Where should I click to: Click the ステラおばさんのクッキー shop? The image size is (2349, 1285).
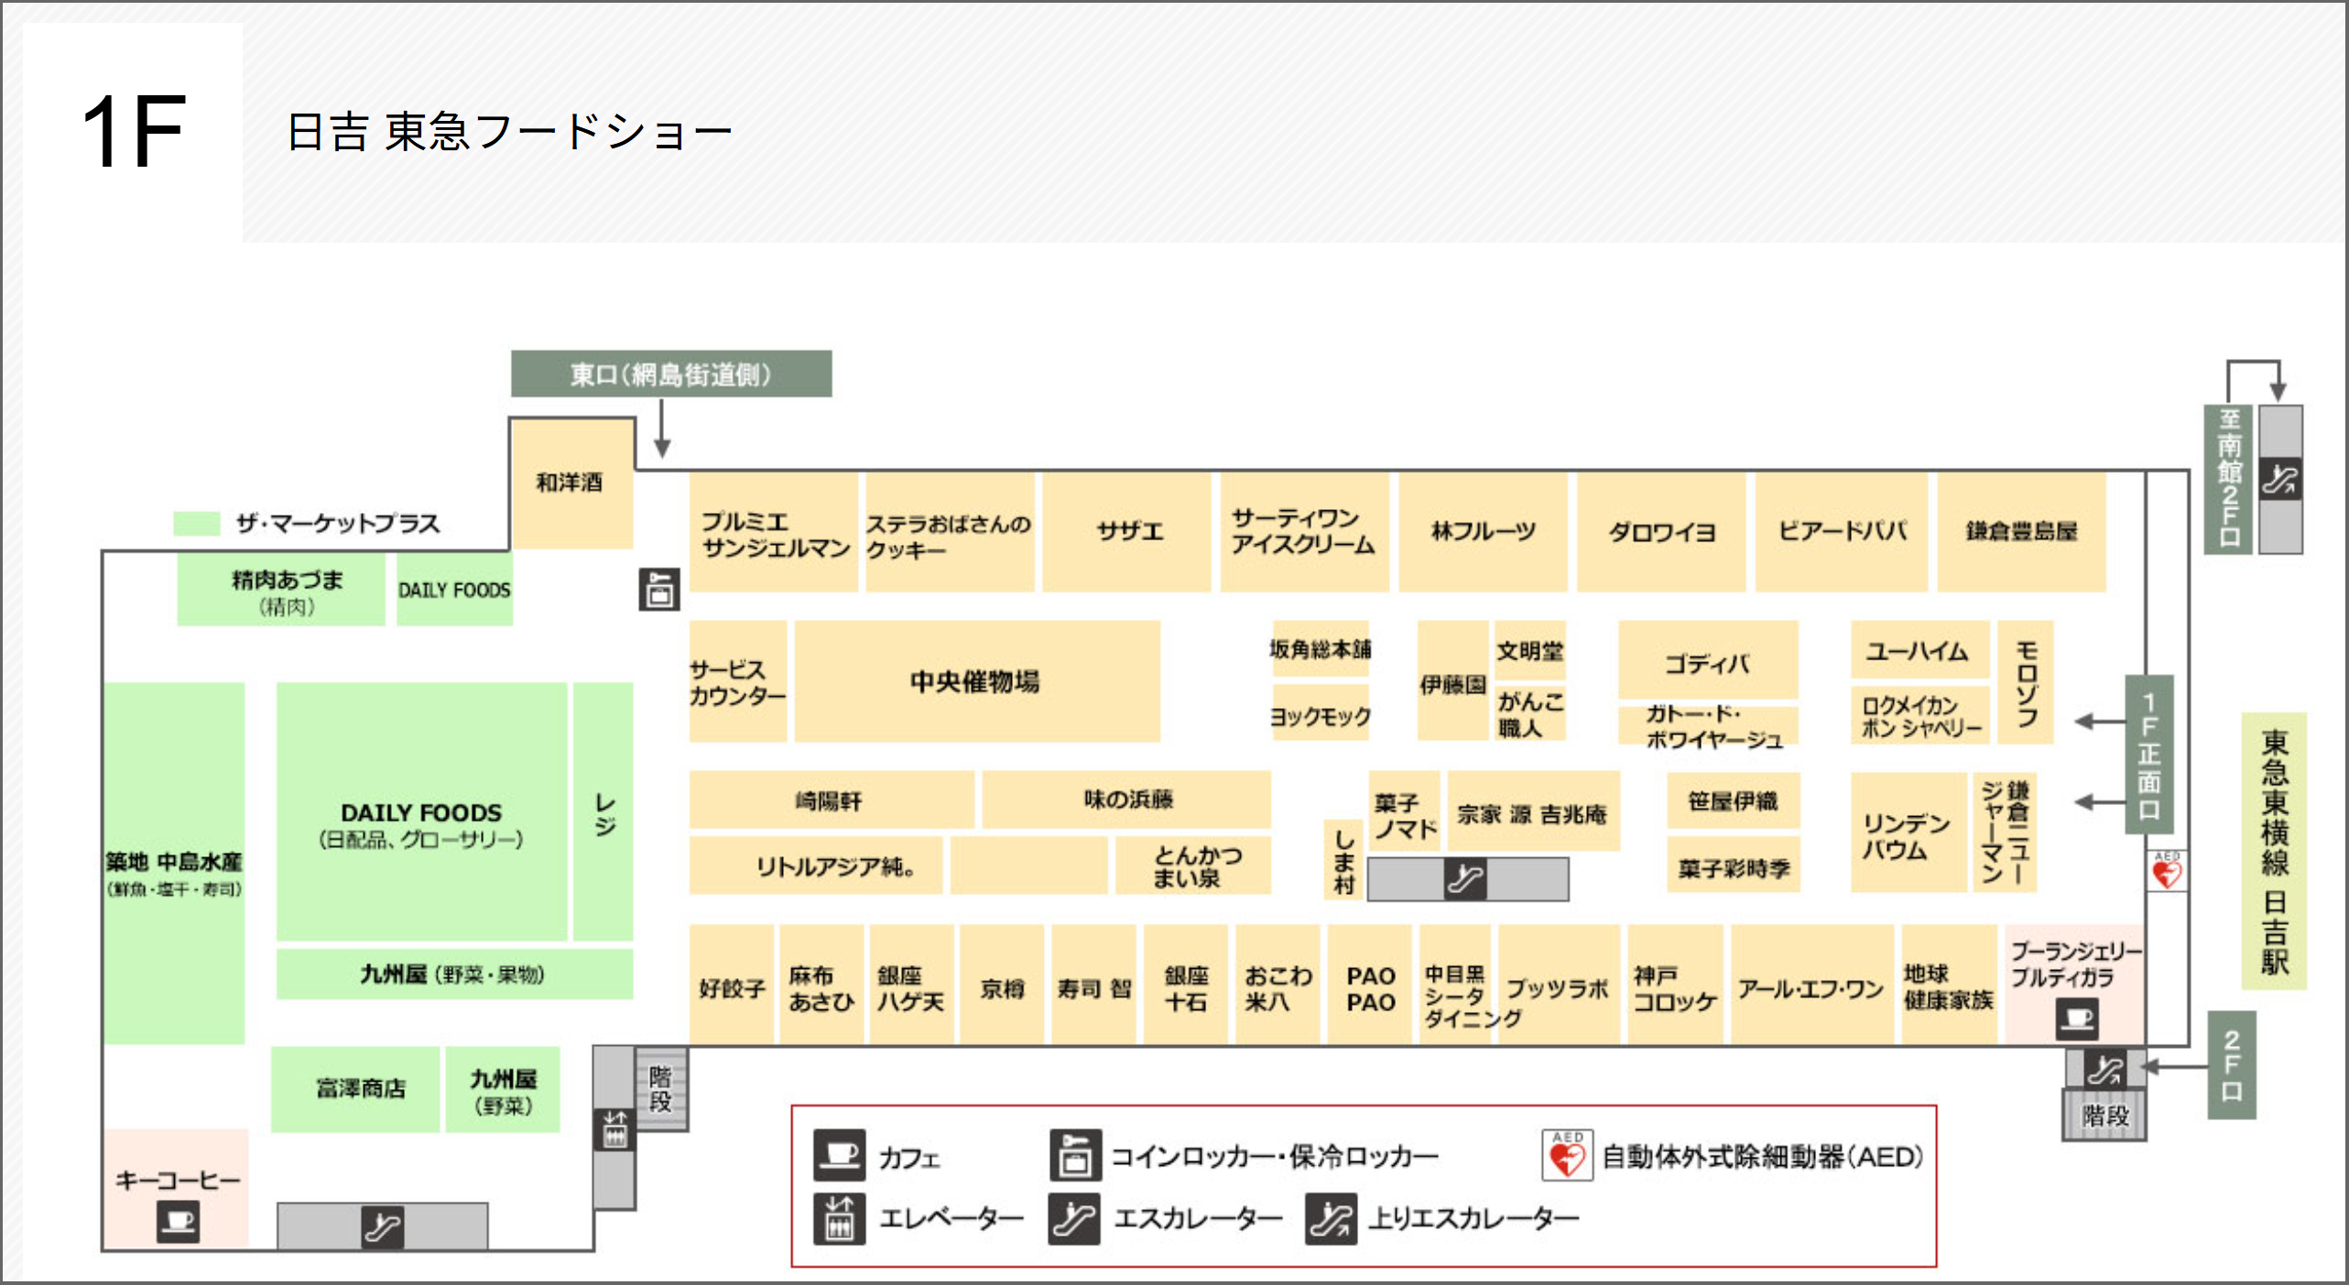(x=951, y=532)
